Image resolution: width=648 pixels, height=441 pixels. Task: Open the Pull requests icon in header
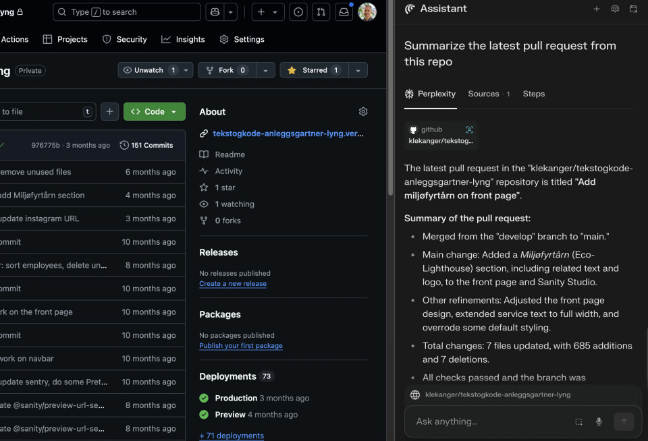pos(321,12)
